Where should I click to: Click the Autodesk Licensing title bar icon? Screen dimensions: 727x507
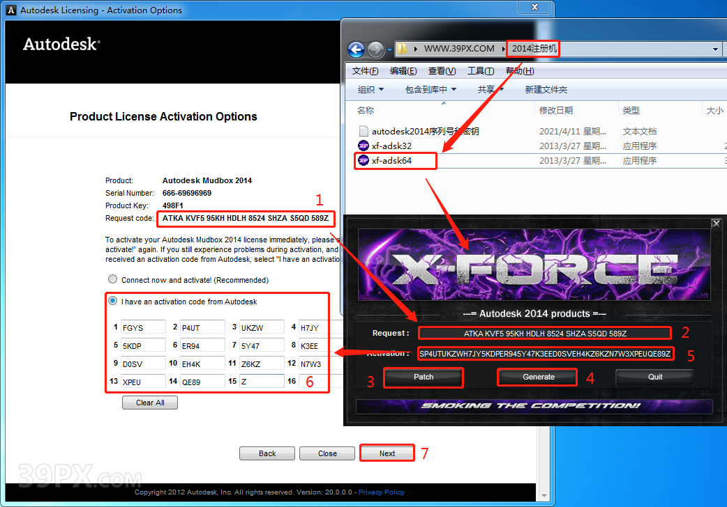(x=10, y=10)
